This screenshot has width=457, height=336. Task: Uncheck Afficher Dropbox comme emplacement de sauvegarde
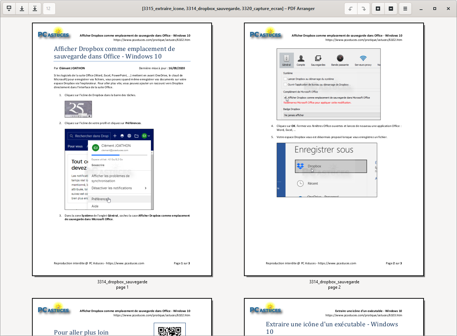[286, 98]
